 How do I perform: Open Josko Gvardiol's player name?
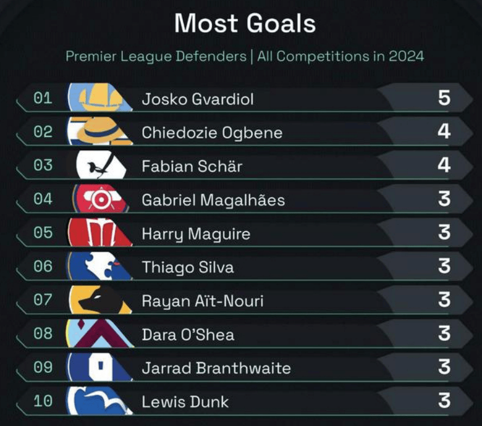click(198, 99)
